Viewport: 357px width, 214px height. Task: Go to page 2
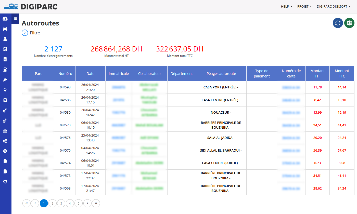coord(53,203)
